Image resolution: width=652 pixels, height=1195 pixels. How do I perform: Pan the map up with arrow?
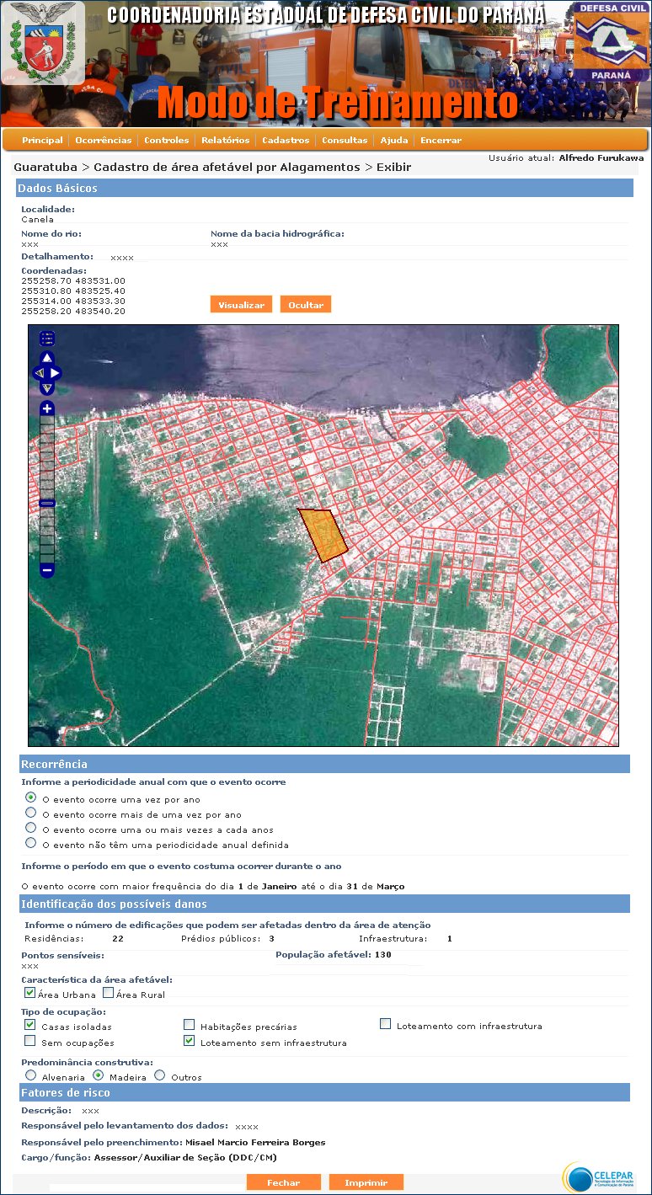pyautogui.click(x=47, y=358)
